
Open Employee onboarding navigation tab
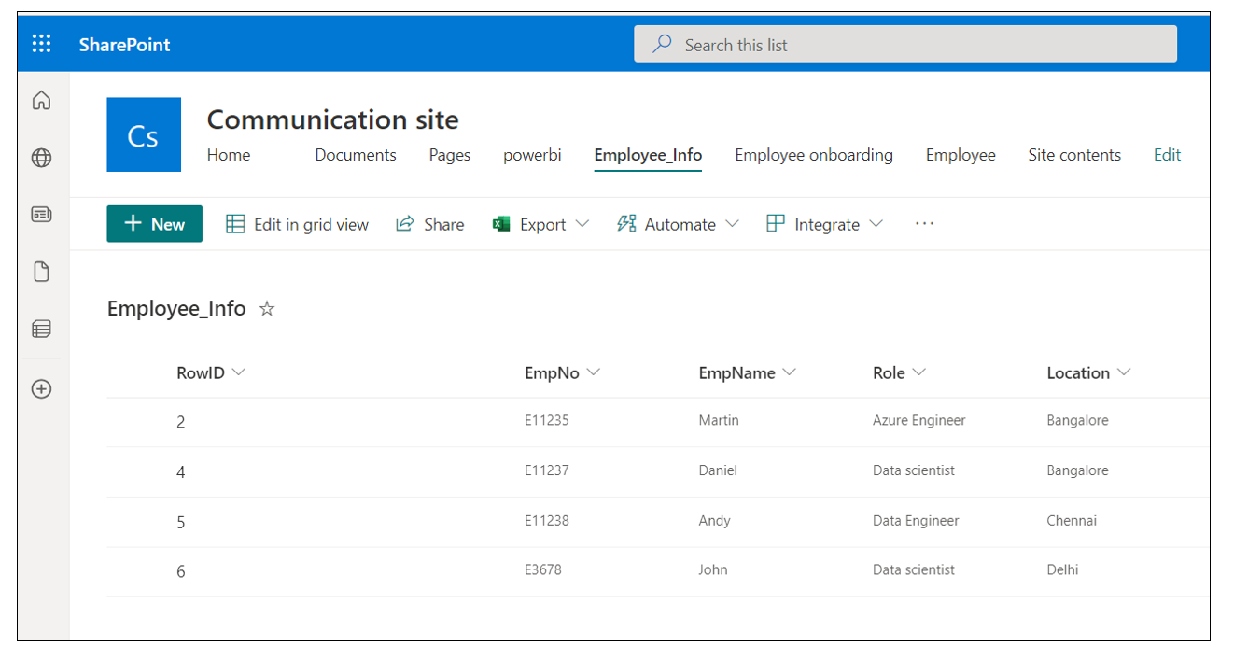(814, 155)
